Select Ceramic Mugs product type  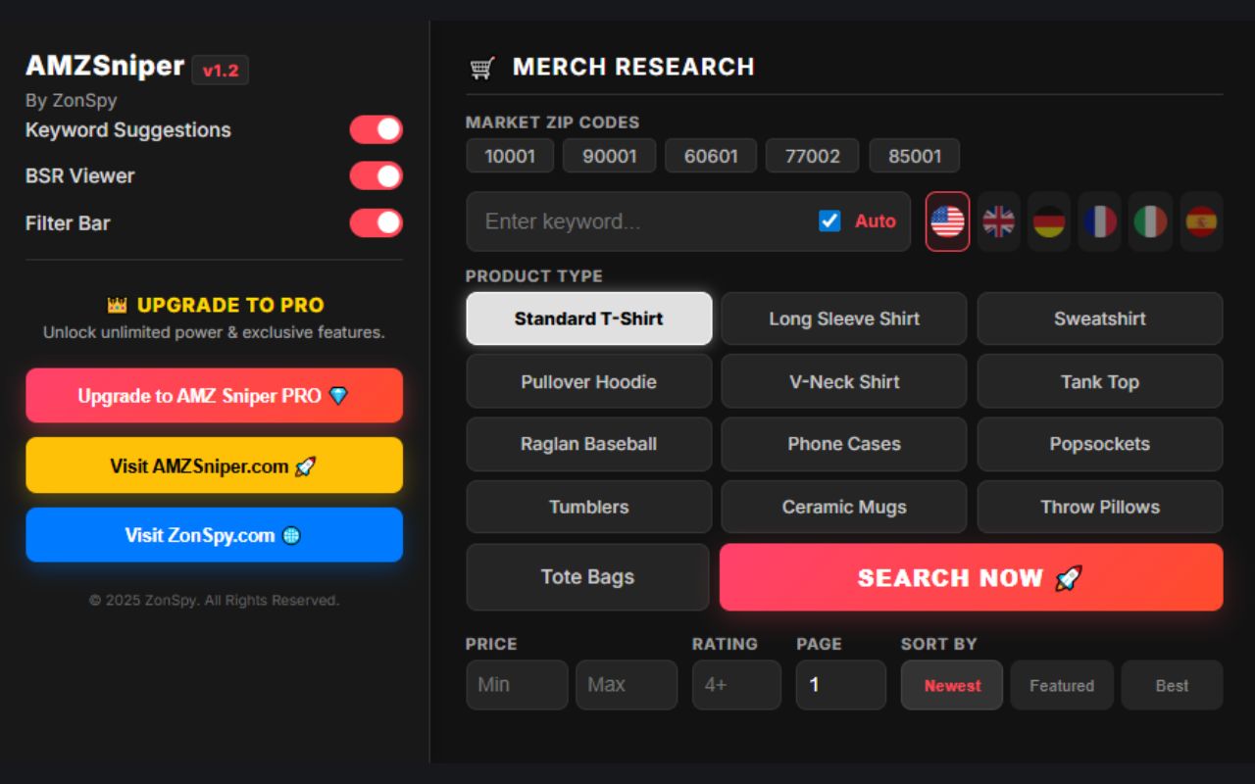pos(844,507)
